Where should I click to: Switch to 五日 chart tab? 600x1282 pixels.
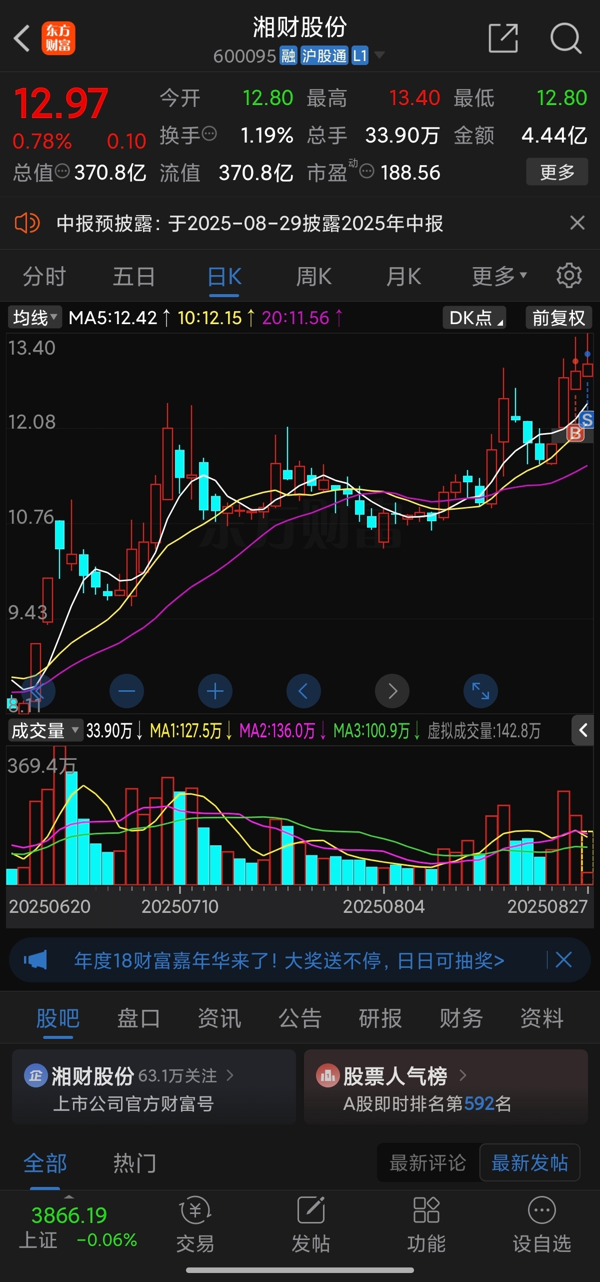point(133,277)
